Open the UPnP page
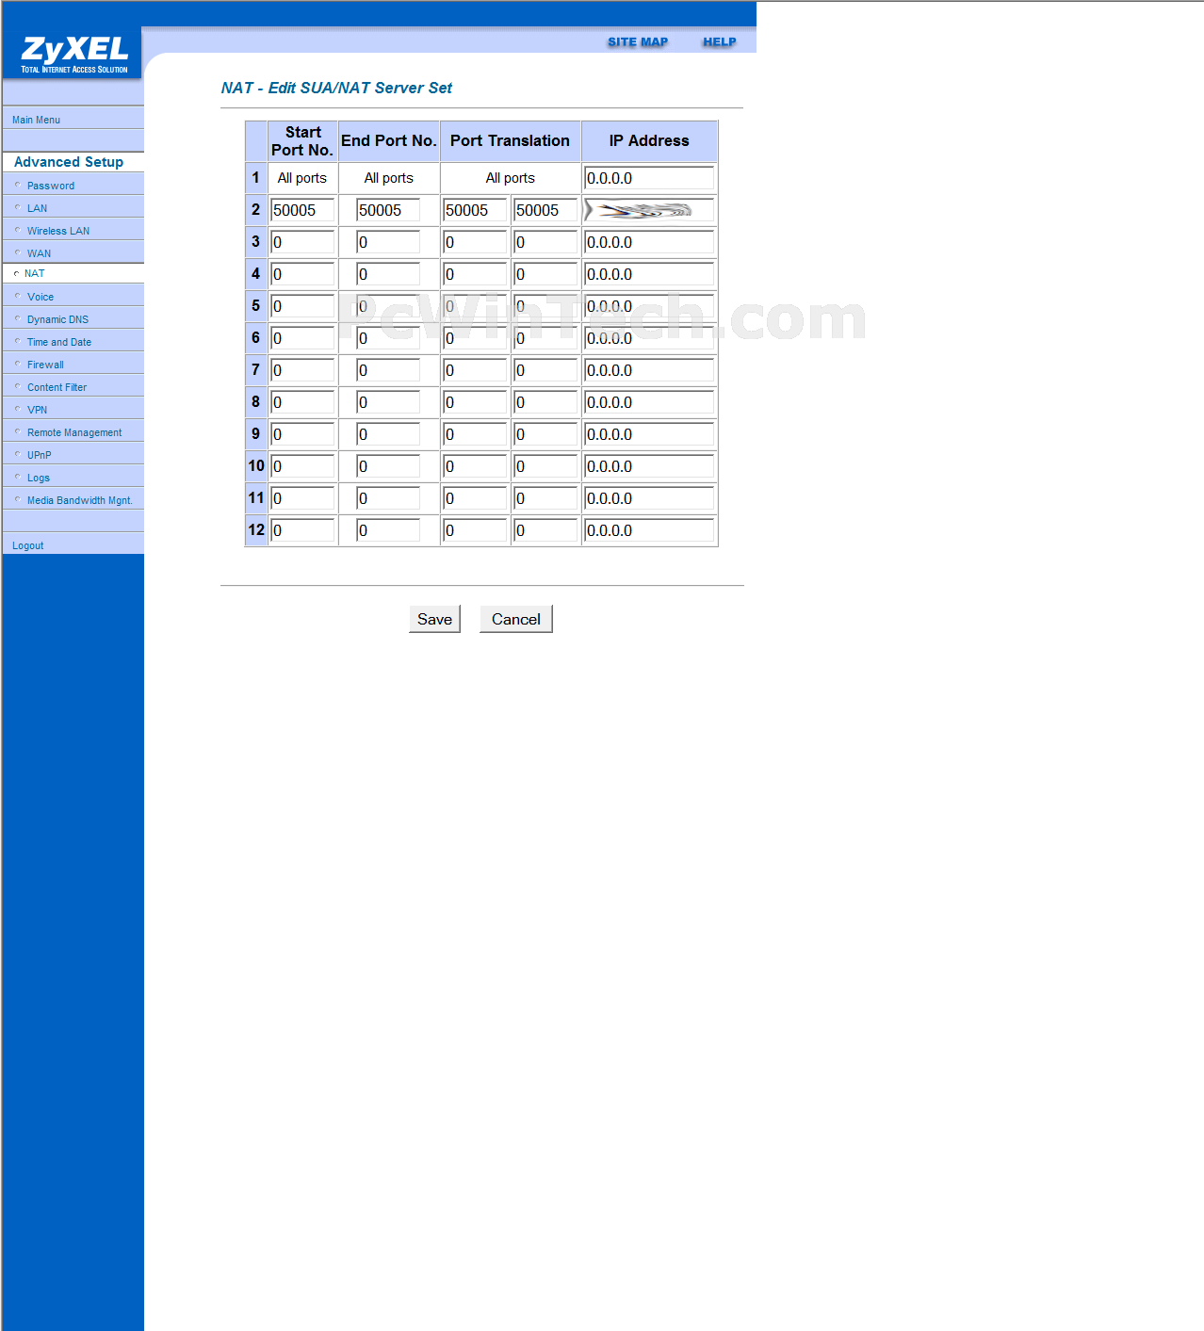Image resolution: width=1204 pixels, height=1331 pixels. (39, 455)
